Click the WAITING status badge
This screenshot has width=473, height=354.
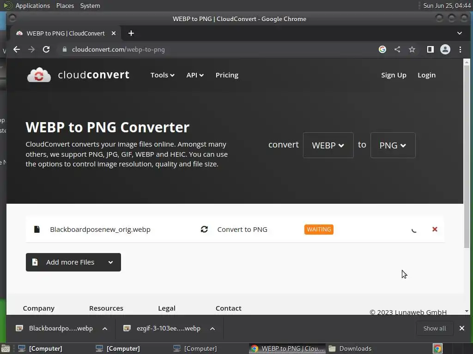coord(319,230)
